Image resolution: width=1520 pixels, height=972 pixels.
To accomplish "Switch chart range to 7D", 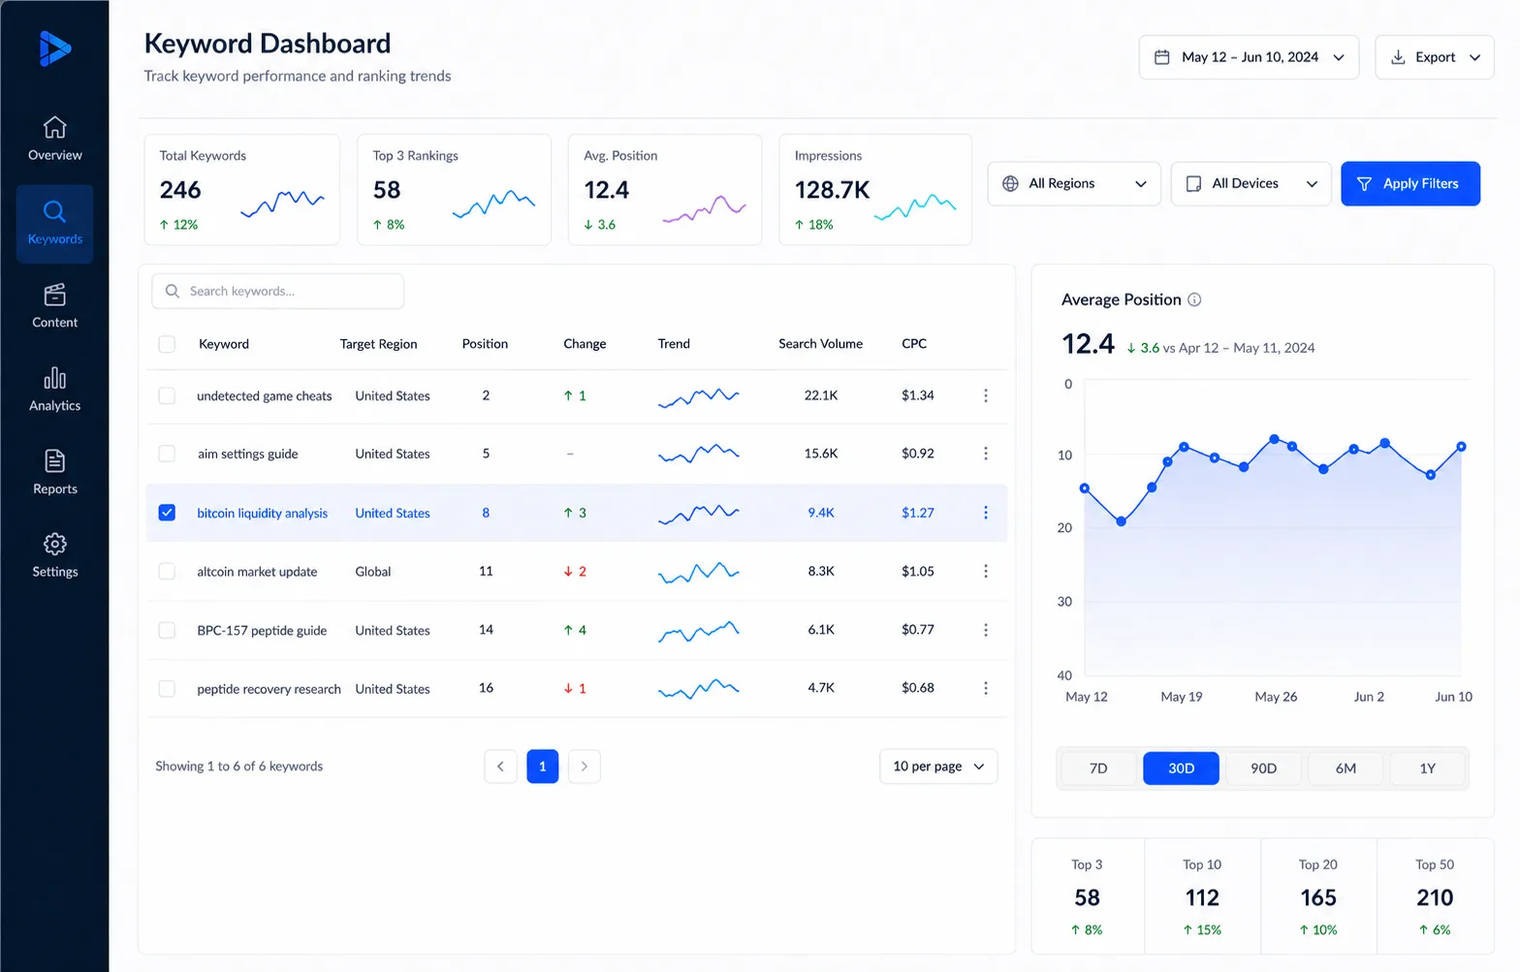I will tap(1098, 768).
